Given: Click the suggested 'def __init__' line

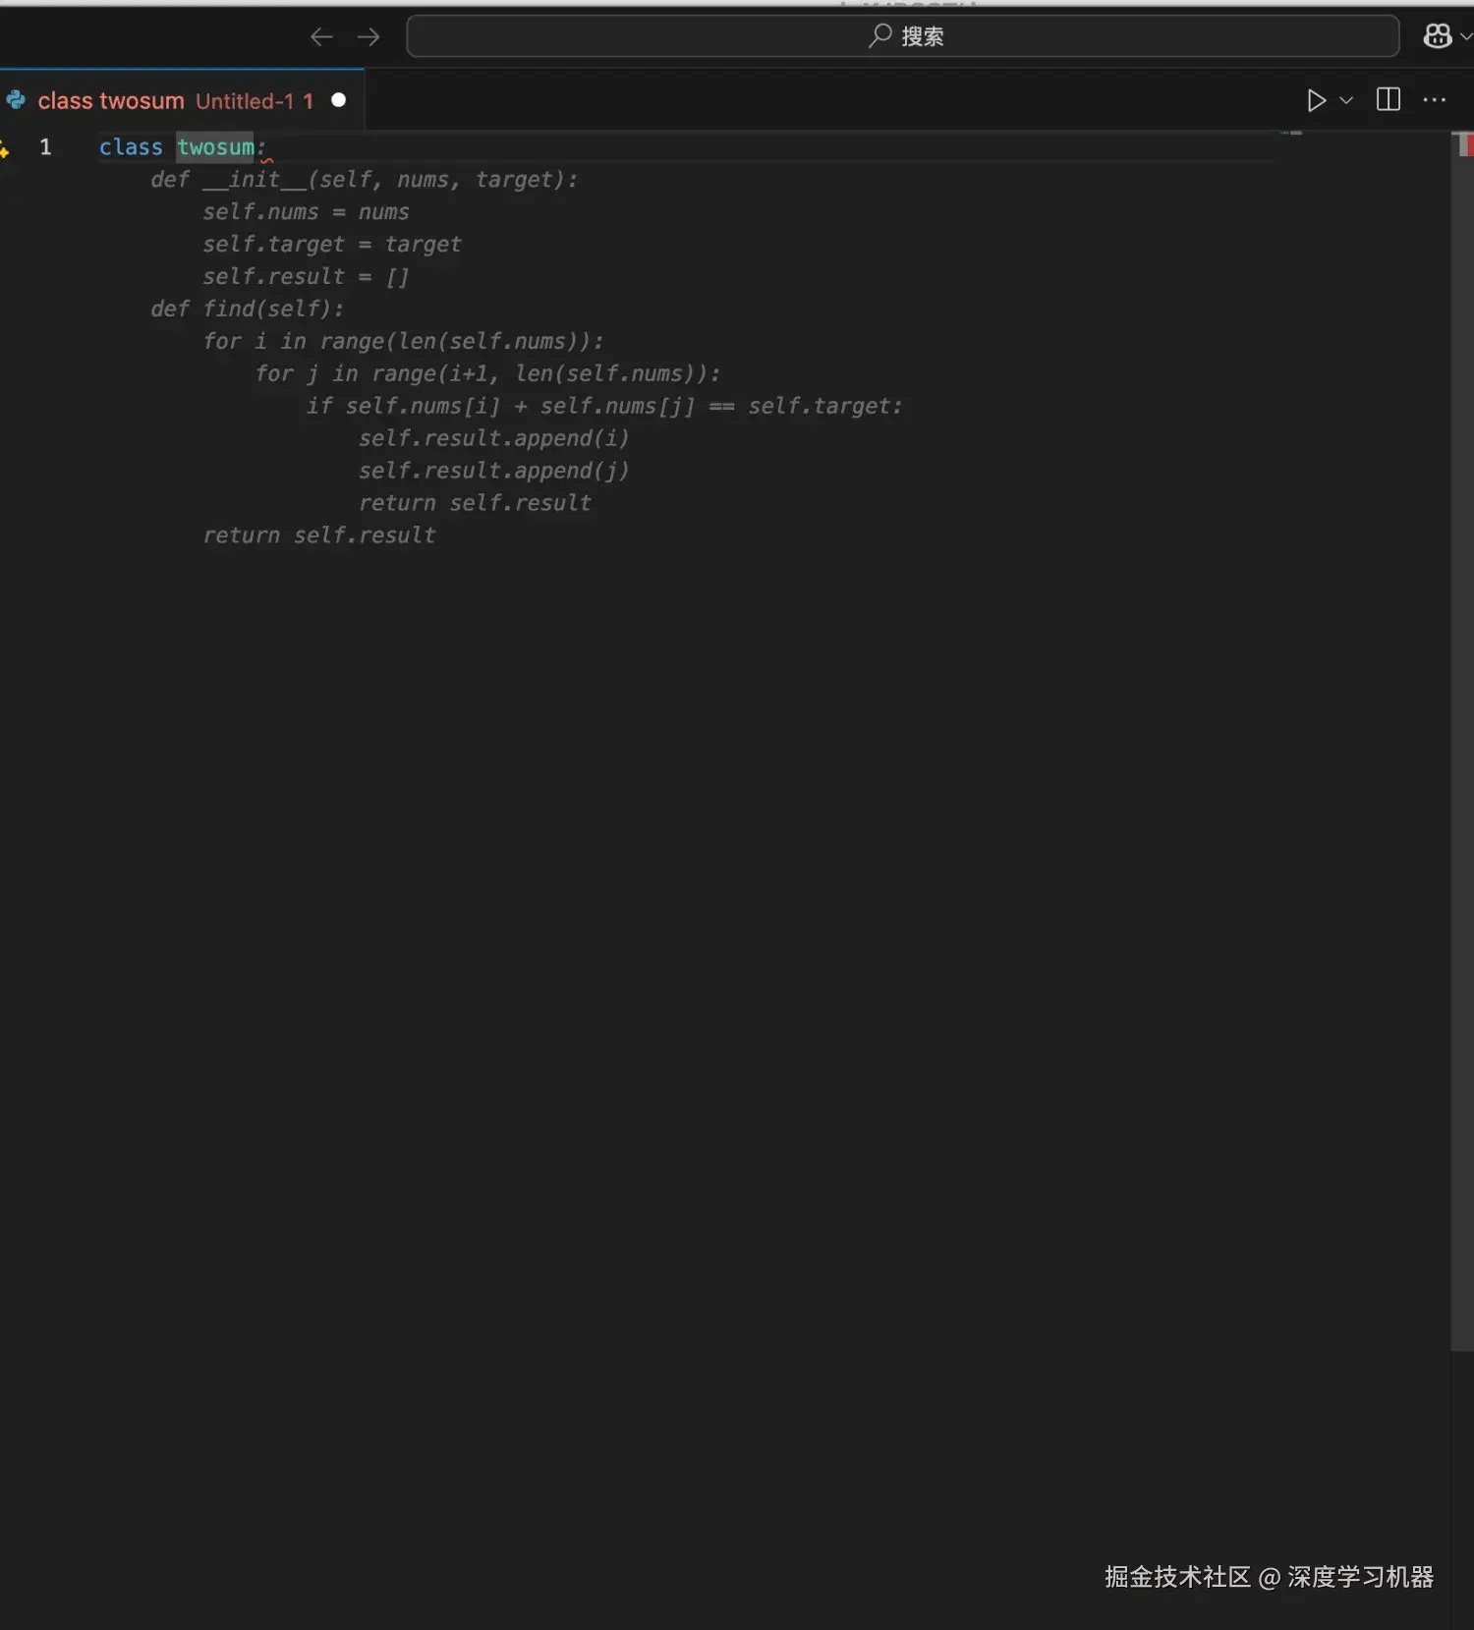Looking at the screenshot, I should tap(365, 180).
